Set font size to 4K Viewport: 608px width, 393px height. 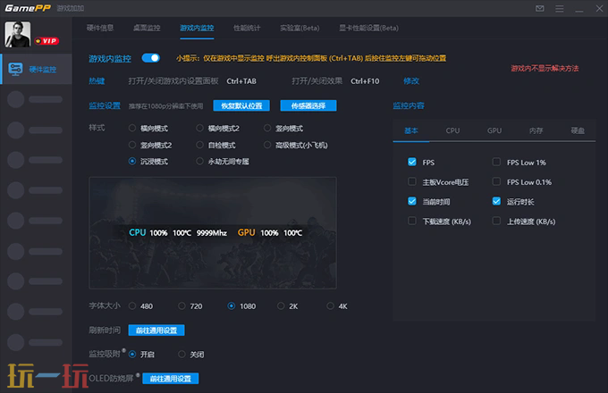pos(330,305)
